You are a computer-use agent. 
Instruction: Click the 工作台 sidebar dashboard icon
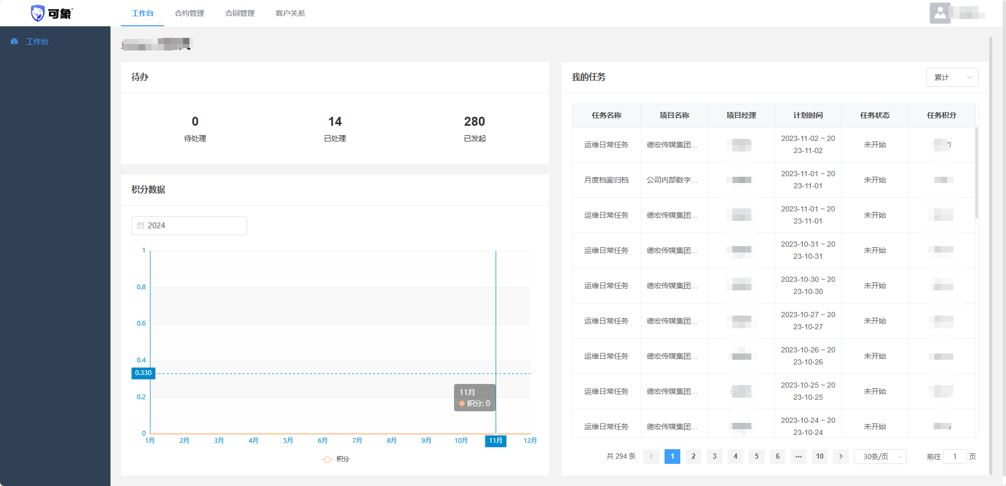coord(14,41)
